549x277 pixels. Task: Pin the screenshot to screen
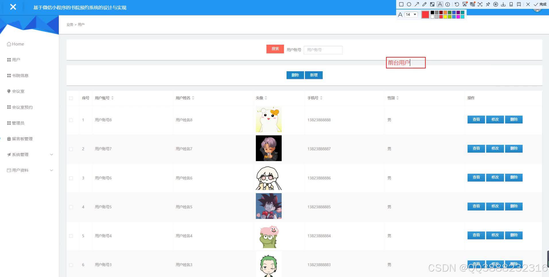click(488, 4)
